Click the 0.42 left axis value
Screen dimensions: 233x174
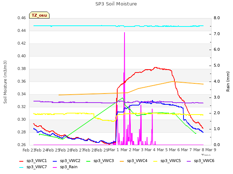point(22,43)
